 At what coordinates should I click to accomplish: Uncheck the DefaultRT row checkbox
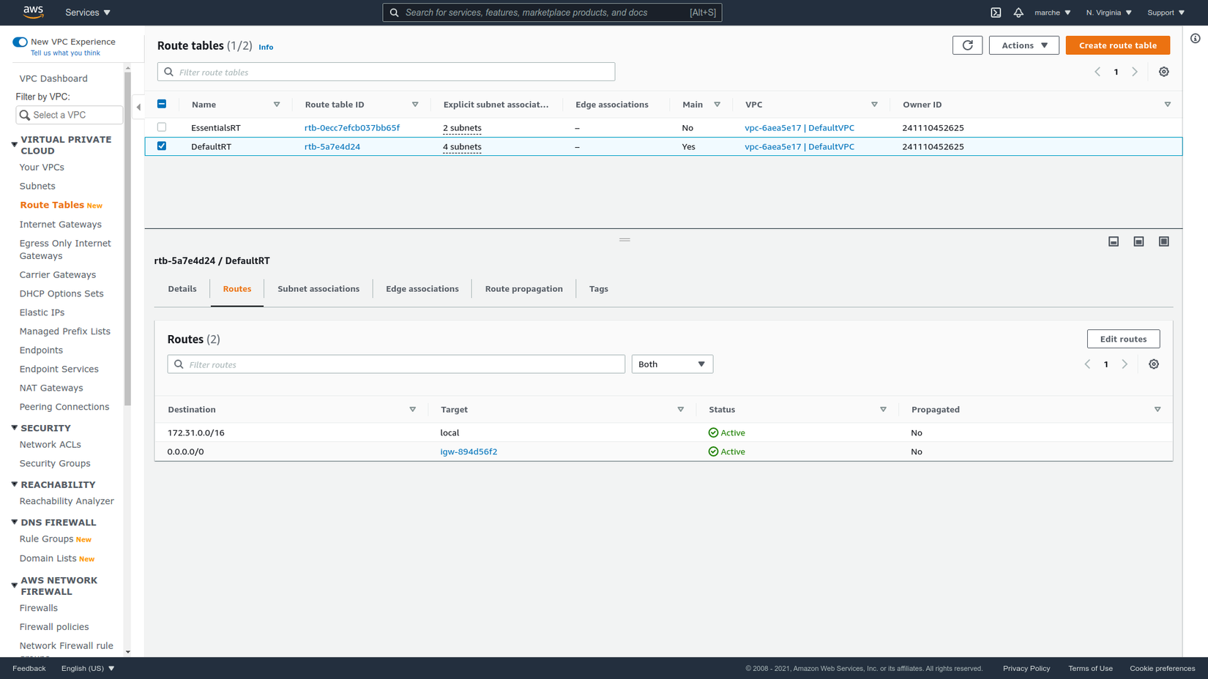coord(162,146)
